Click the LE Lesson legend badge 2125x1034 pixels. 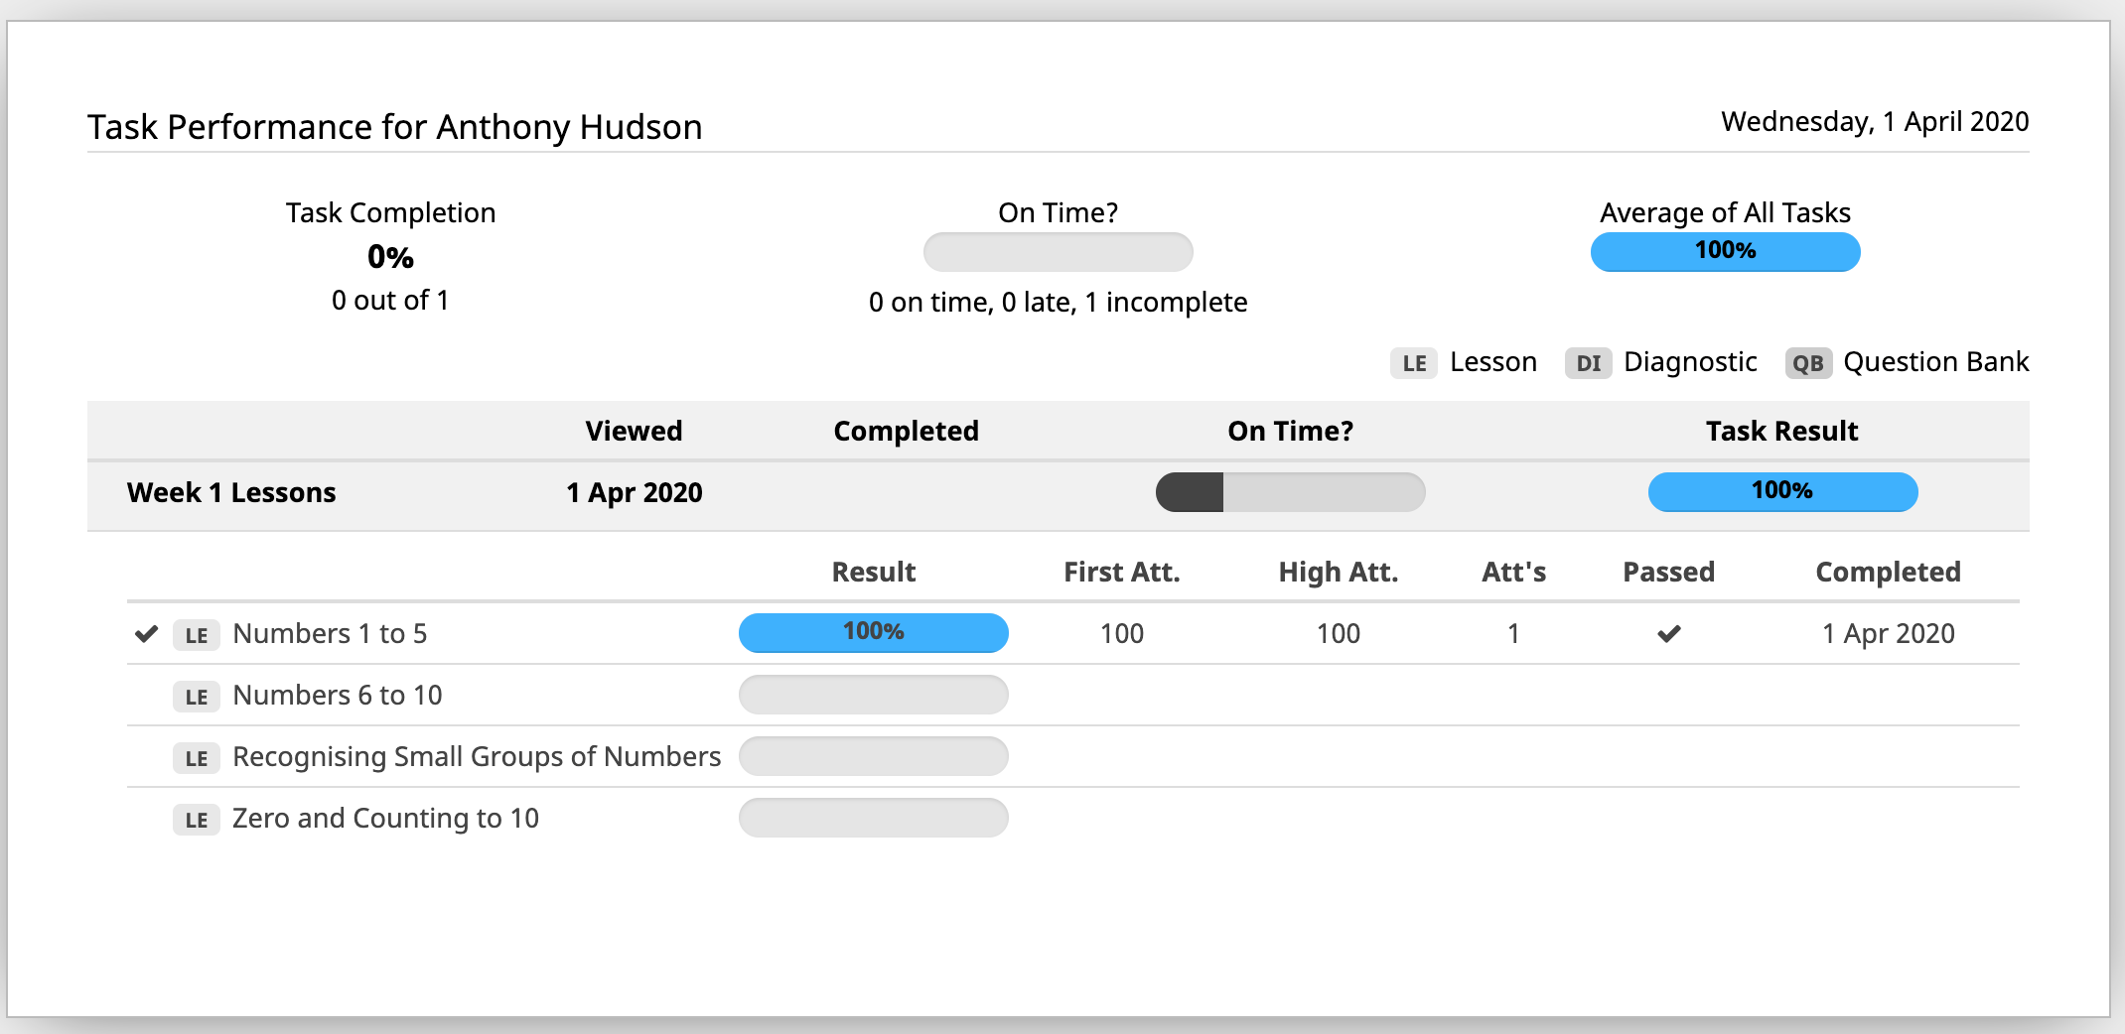coord(1414,363)
